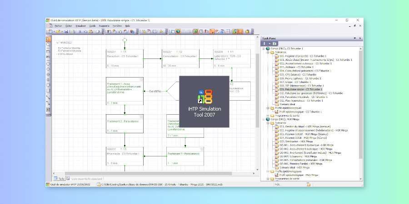
Task: Select GO.006. Planning Familial - HGR Minga
Action: click(300, 164)
